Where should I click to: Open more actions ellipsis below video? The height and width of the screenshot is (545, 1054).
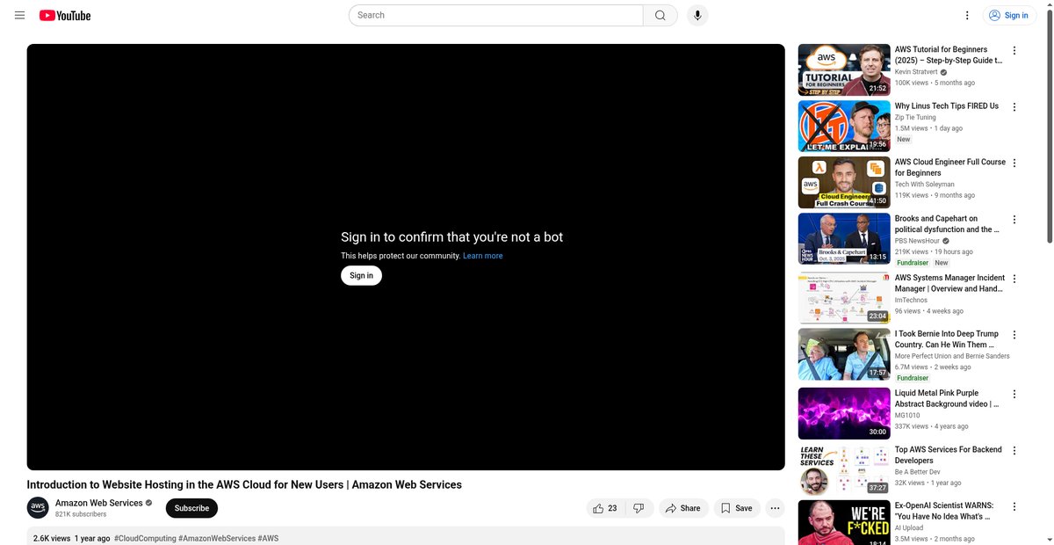pos(775,508)
